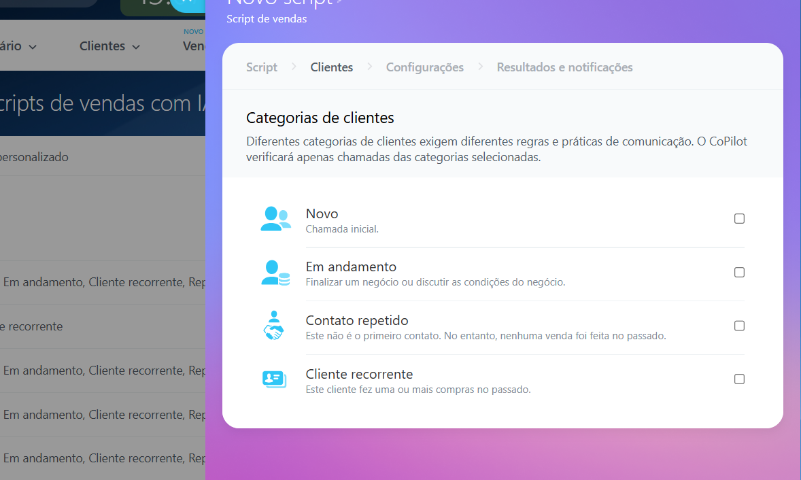801x480 pixels.
Task: Select the Cliente recorrente checkbox
Action: point(739,379)
